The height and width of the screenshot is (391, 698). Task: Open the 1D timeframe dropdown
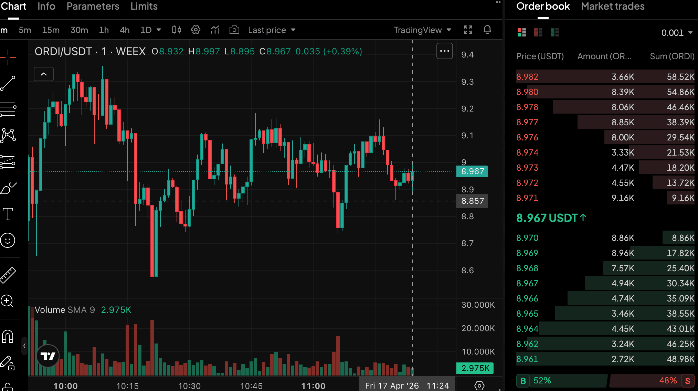click(x=151, y=30)
